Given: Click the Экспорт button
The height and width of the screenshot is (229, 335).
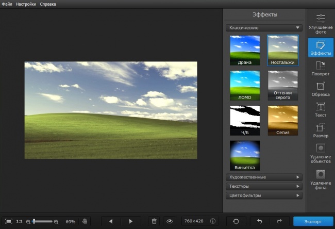Looking at the screenshot, I should point(313,221).
